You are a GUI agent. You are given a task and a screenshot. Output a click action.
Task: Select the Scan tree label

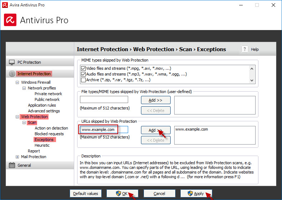pyautogui.click(x=32, y=122)
